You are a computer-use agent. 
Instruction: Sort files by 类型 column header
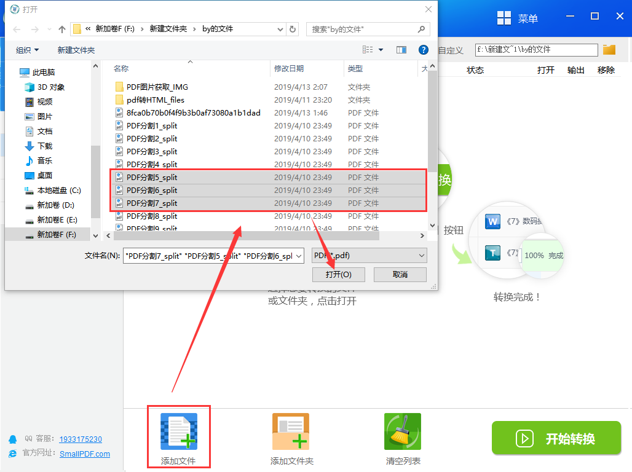pyautogui.click(x=355, y=68)
